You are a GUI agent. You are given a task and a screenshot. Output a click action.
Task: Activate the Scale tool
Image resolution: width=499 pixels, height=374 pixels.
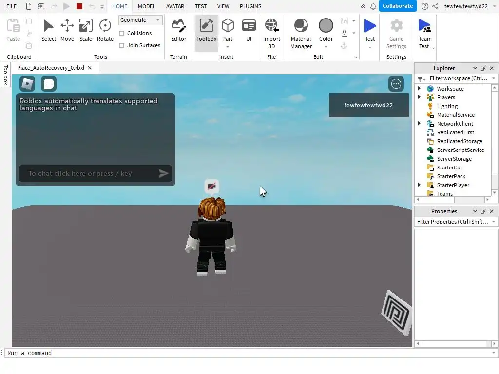tap(86, 31)
